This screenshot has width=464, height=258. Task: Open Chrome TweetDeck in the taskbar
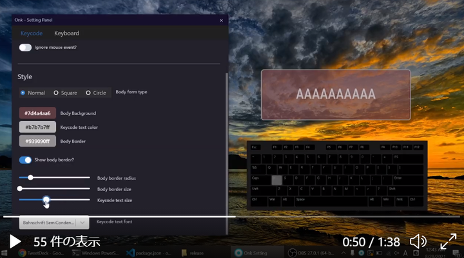coord(41,253)
